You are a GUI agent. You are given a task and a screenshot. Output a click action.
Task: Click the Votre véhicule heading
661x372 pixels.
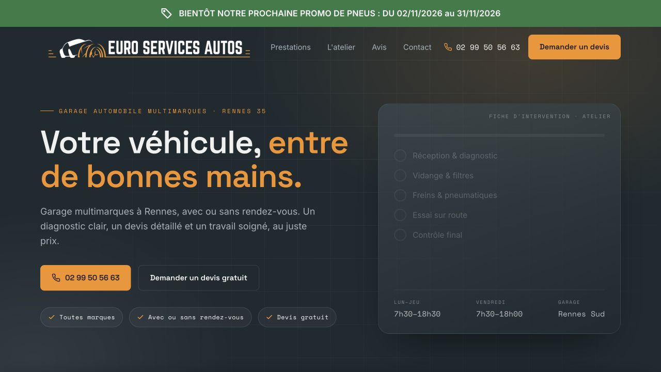point(194,160)
